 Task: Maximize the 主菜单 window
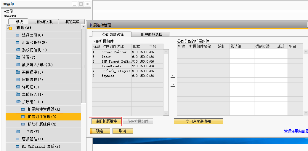pyautogui.click(x=81, y=4)
